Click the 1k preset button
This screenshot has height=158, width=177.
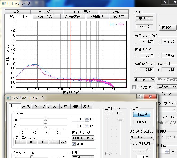point(43,142)
